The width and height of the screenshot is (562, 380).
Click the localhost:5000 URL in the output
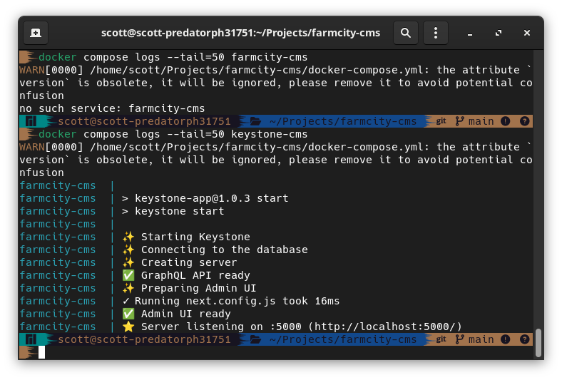point(385,327)
